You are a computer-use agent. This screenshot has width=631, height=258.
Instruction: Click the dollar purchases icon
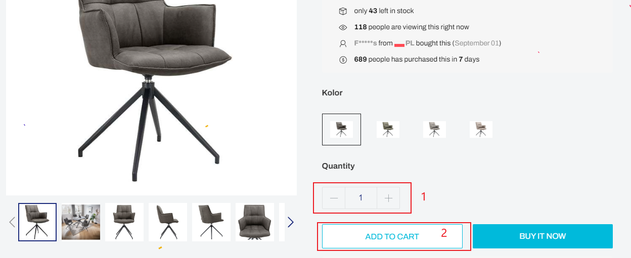pos(343,60)
